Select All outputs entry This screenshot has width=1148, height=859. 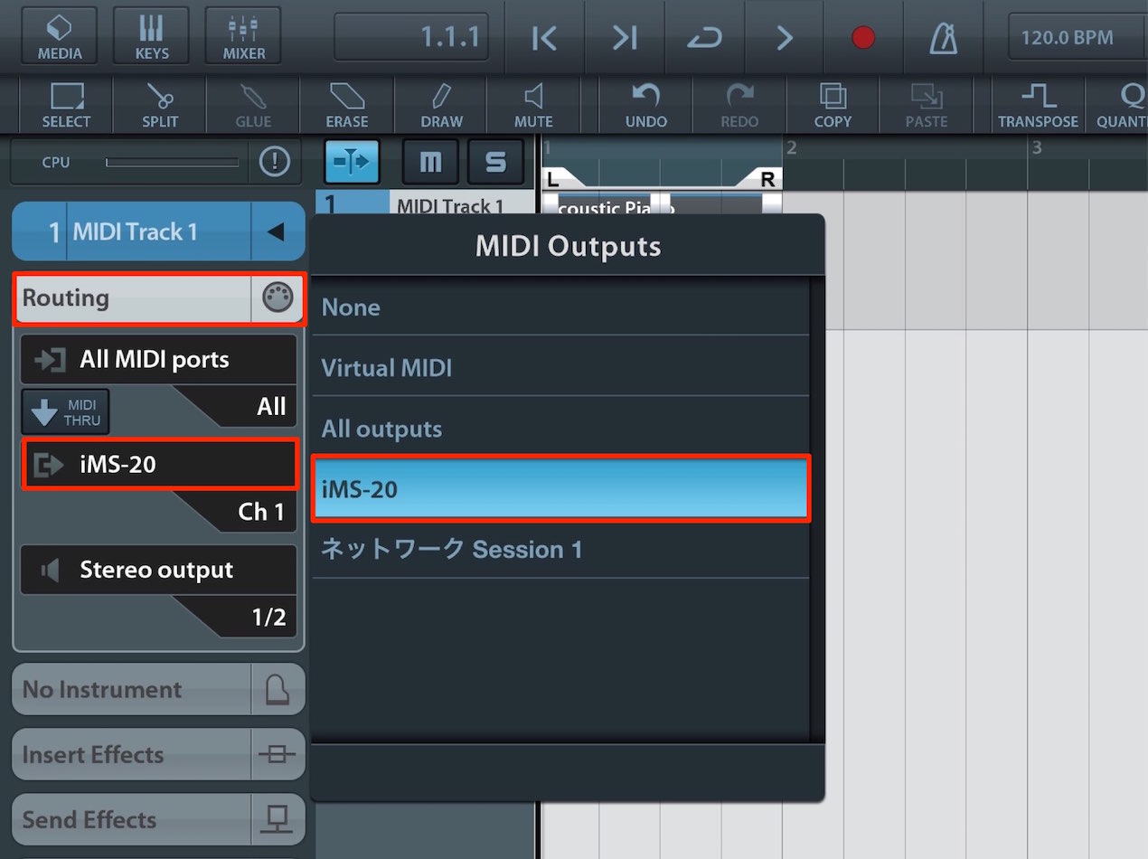coord(560,428)
